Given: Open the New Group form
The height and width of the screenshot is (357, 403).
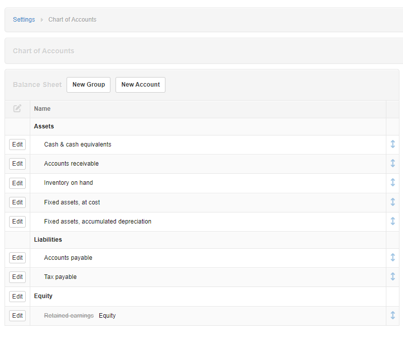Looking at the screenshot, I should click(x=88, y=85).
